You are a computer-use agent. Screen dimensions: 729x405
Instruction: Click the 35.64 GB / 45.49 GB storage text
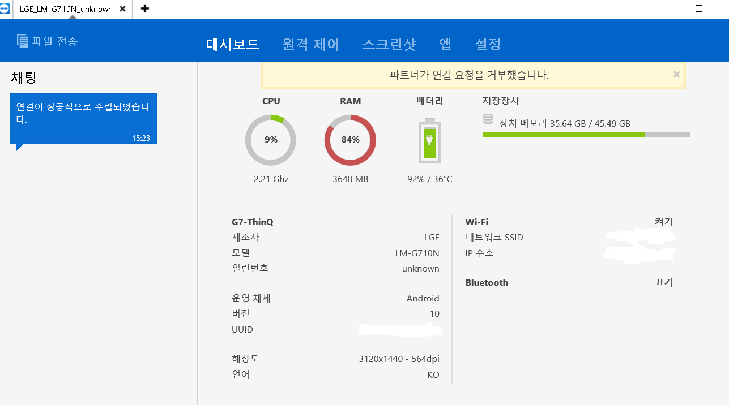point(590,123)
